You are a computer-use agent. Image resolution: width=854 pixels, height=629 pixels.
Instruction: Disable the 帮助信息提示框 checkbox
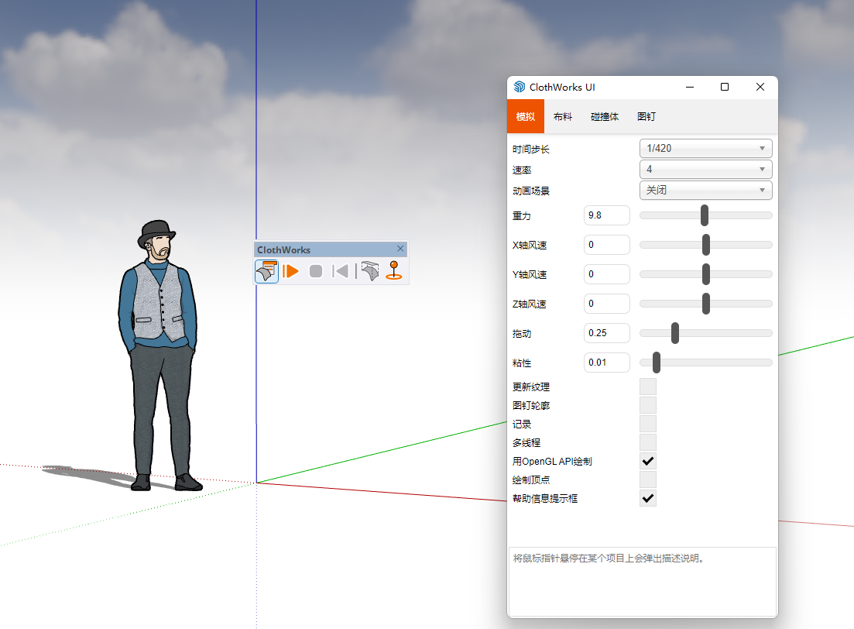[648, 498]
